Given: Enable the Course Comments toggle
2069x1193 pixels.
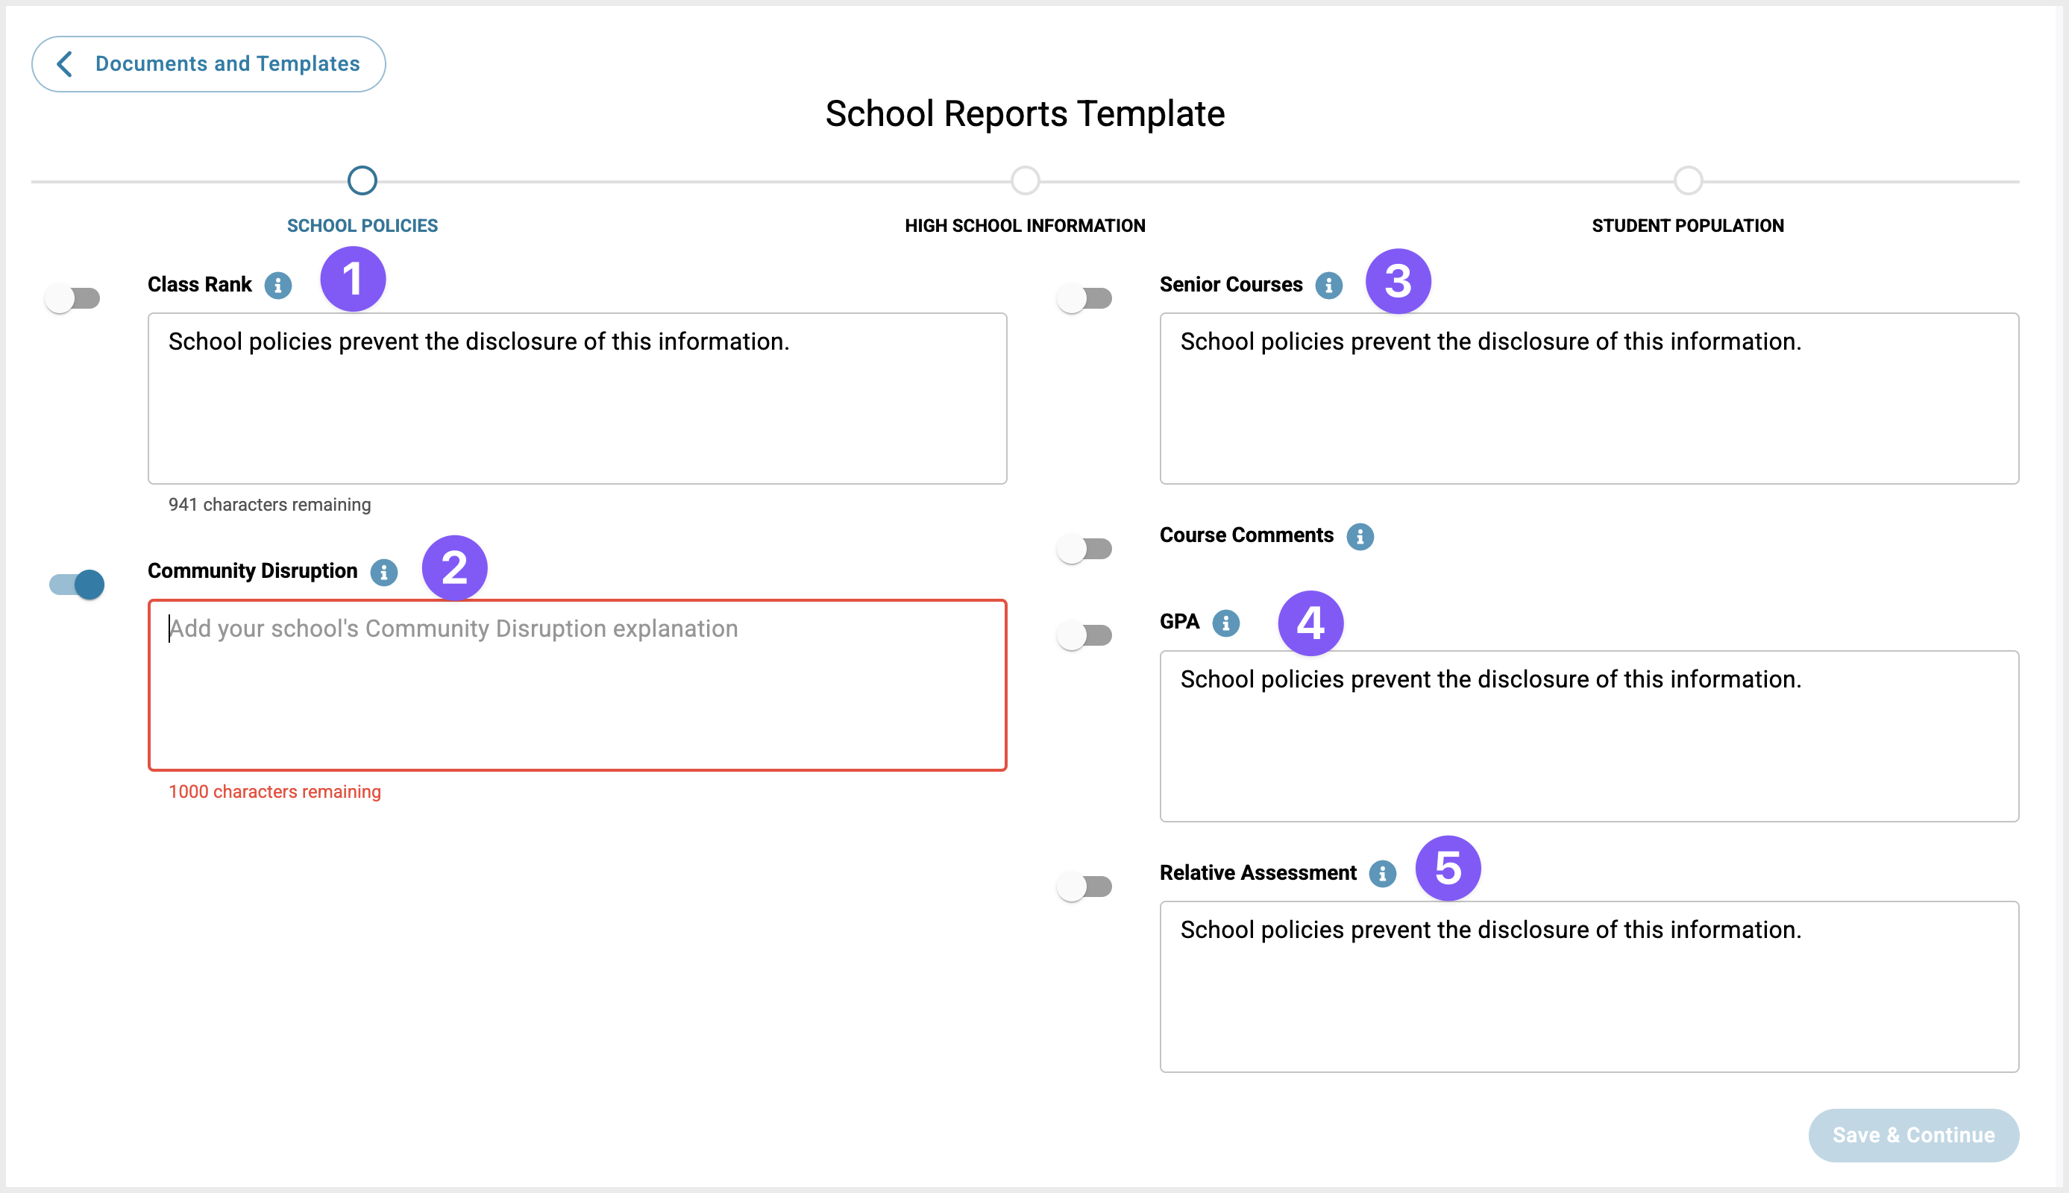Looking at the screenshot, I should pyautogui.click(x=1084, y=549).
